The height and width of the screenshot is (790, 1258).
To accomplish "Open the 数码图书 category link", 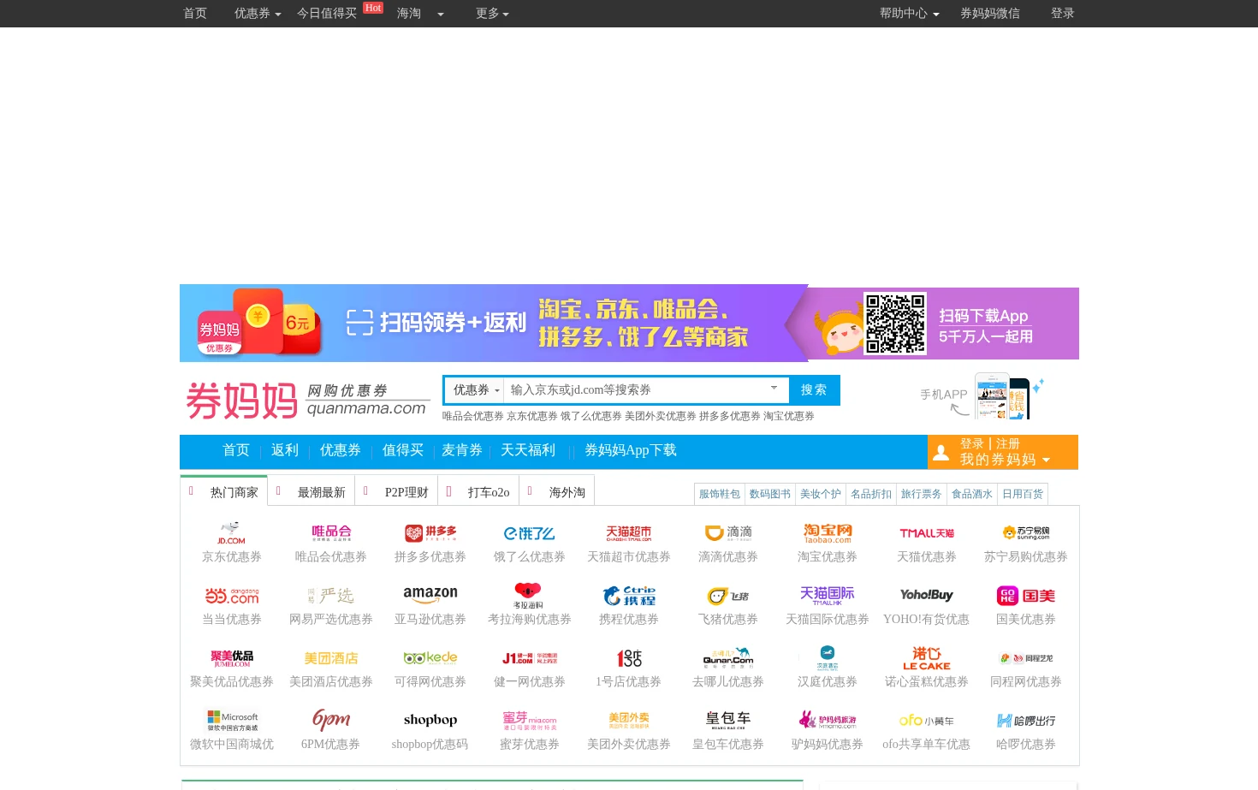I will (x=770, y=494).
